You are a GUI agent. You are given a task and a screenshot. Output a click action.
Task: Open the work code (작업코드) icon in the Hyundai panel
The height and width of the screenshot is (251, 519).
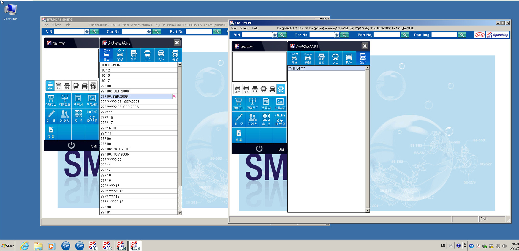click(64, 100)
